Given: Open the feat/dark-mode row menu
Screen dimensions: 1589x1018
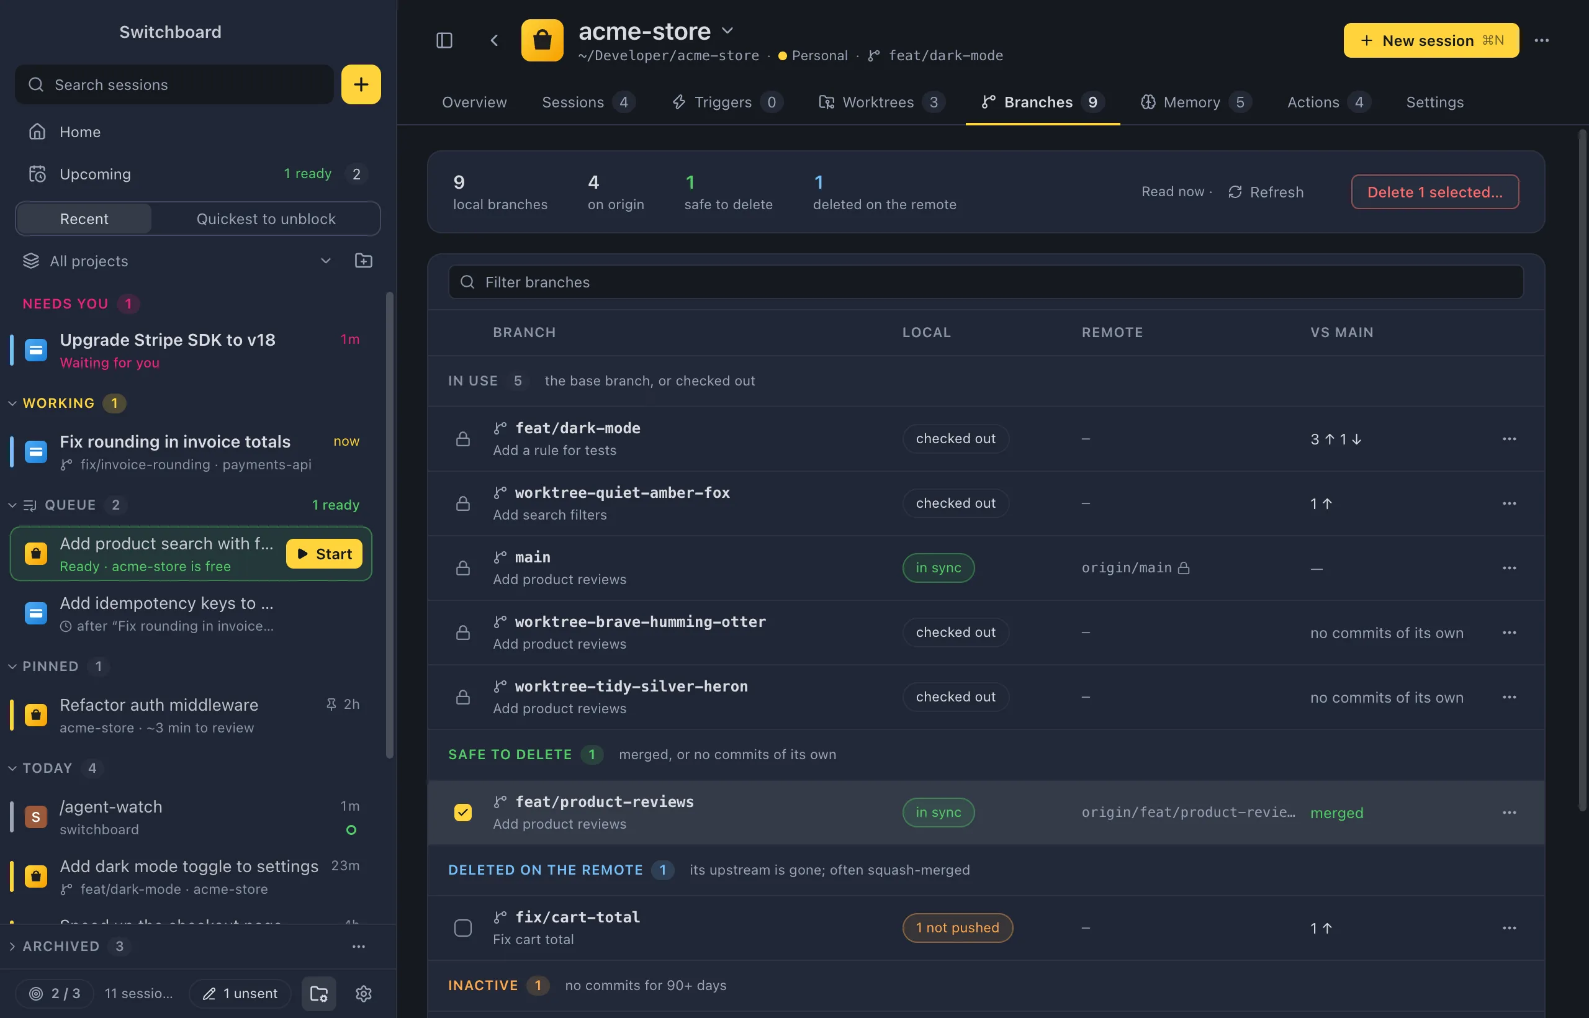Looking at the screenshot, I should pyautogui.click(x=1509, y=439).
